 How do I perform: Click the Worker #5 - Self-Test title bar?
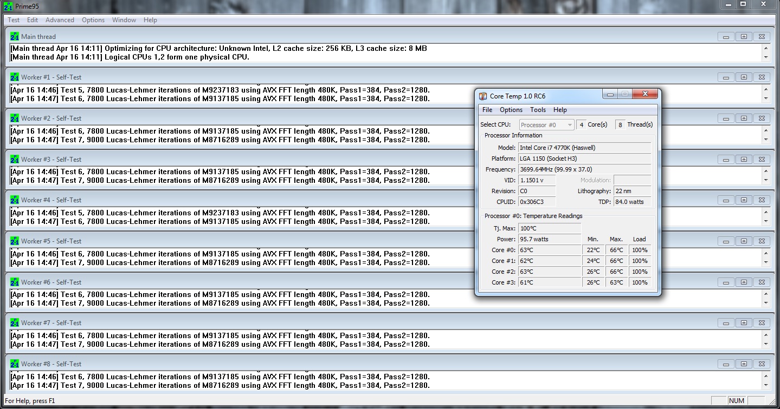pyautogui.click(x=390, y=241)
